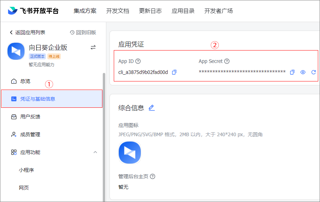Go to 更新日志 page
Image resolution: width=320 pixels, height=202 pixels.
[x=150, y=11]
